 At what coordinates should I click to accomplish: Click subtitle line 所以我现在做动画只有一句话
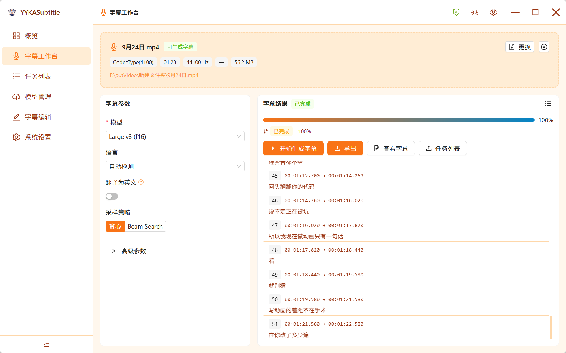(306, 236)
